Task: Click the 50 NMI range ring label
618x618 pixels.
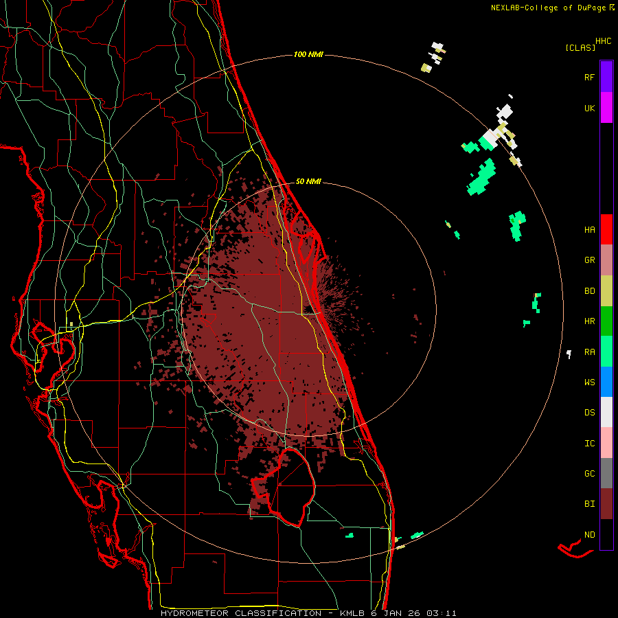Action: tap(308, 182)
